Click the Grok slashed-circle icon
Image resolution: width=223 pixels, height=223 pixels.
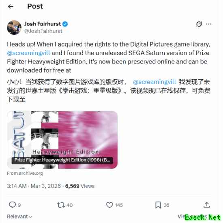pos(199,24)
